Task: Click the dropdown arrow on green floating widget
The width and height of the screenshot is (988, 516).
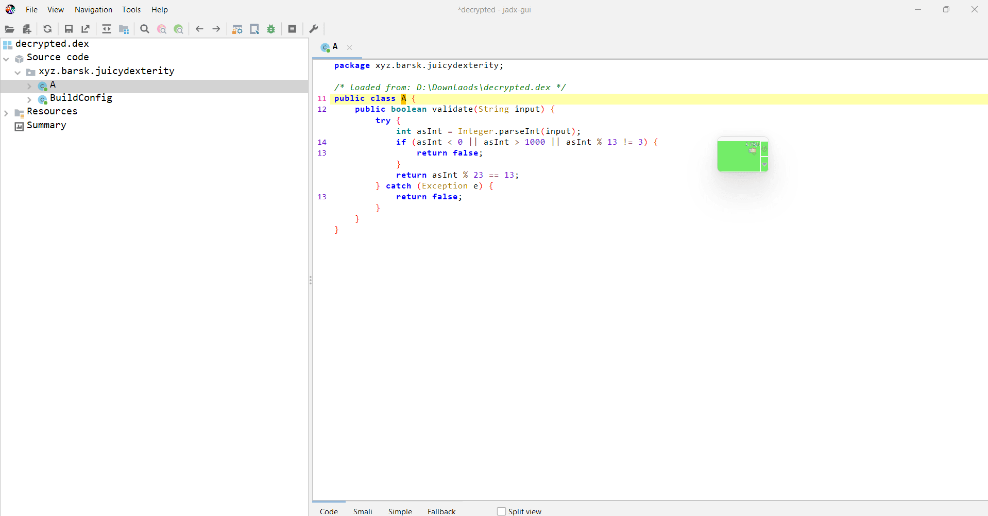Action: [764, 164]
